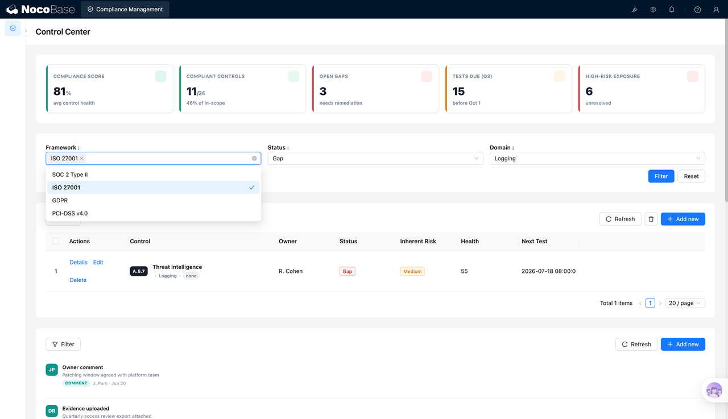Click the owner name R. Cohen
The width and height of the screenshot is (728, 419).
(291, 271)
